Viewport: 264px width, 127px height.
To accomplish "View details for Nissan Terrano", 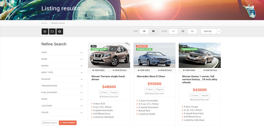I will (120, 70).
